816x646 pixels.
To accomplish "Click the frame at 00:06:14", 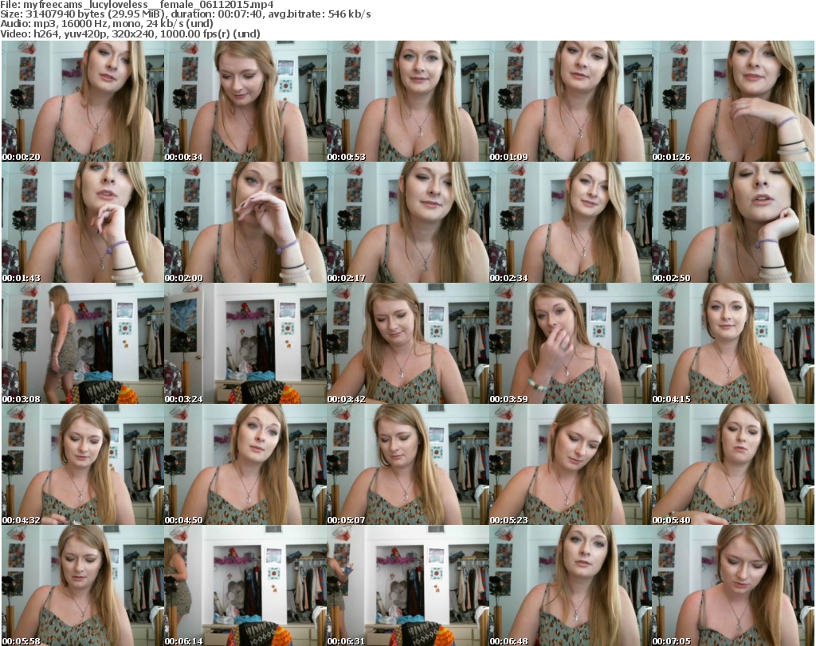I will pyautogui.click(x=245, y=585).
